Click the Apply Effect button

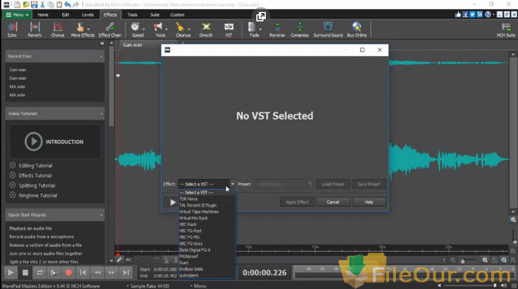point(297,202)
